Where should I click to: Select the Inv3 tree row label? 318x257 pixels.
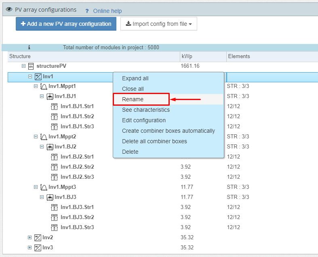(x=48, y=247)
